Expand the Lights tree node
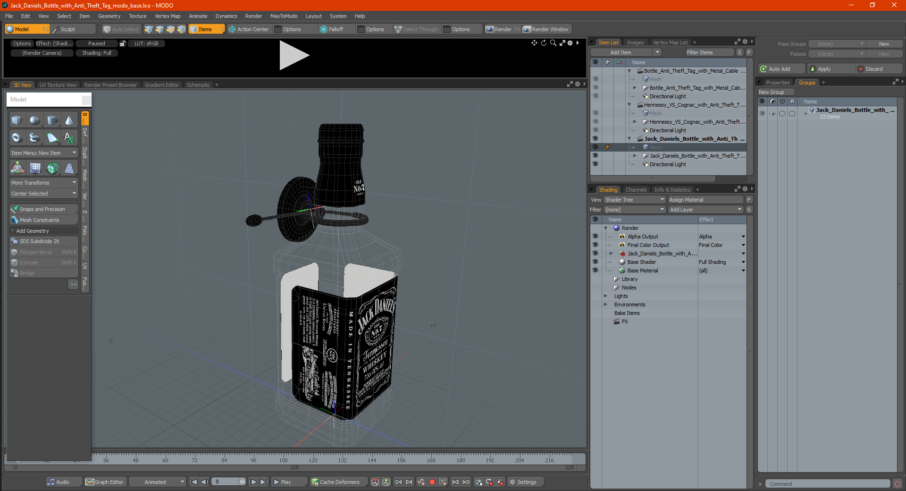The image size is (906, 491). coord(605,296)
